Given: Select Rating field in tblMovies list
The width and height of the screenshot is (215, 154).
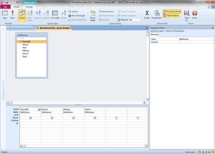Looking at the screenshot, I should [31, 51].
